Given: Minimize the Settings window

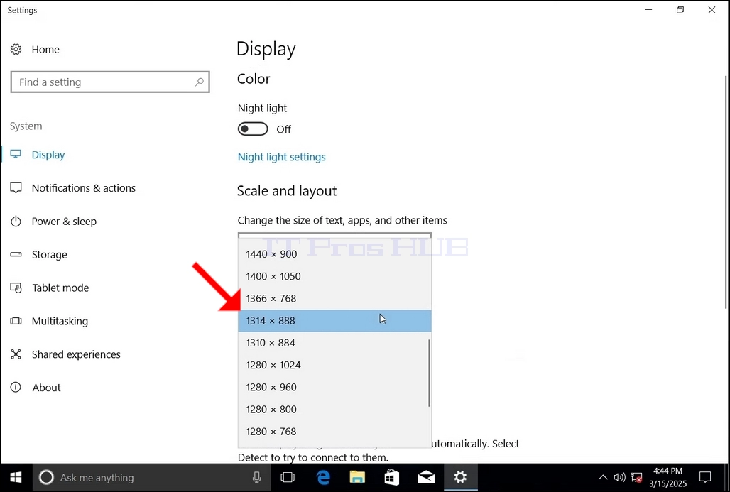Looking at the screenshot, I should click(648, 10).
